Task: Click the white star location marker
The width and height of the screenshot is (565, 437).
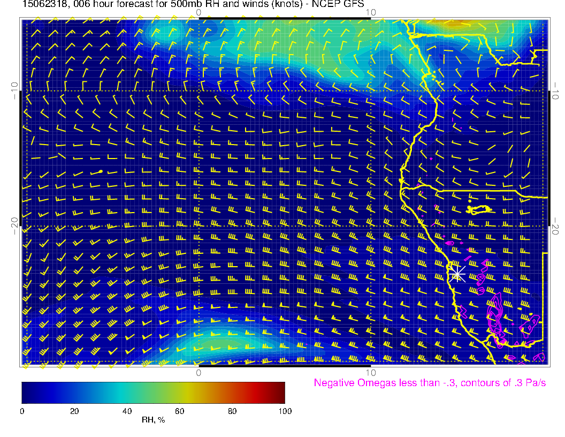Action: [x=456, y=274]
